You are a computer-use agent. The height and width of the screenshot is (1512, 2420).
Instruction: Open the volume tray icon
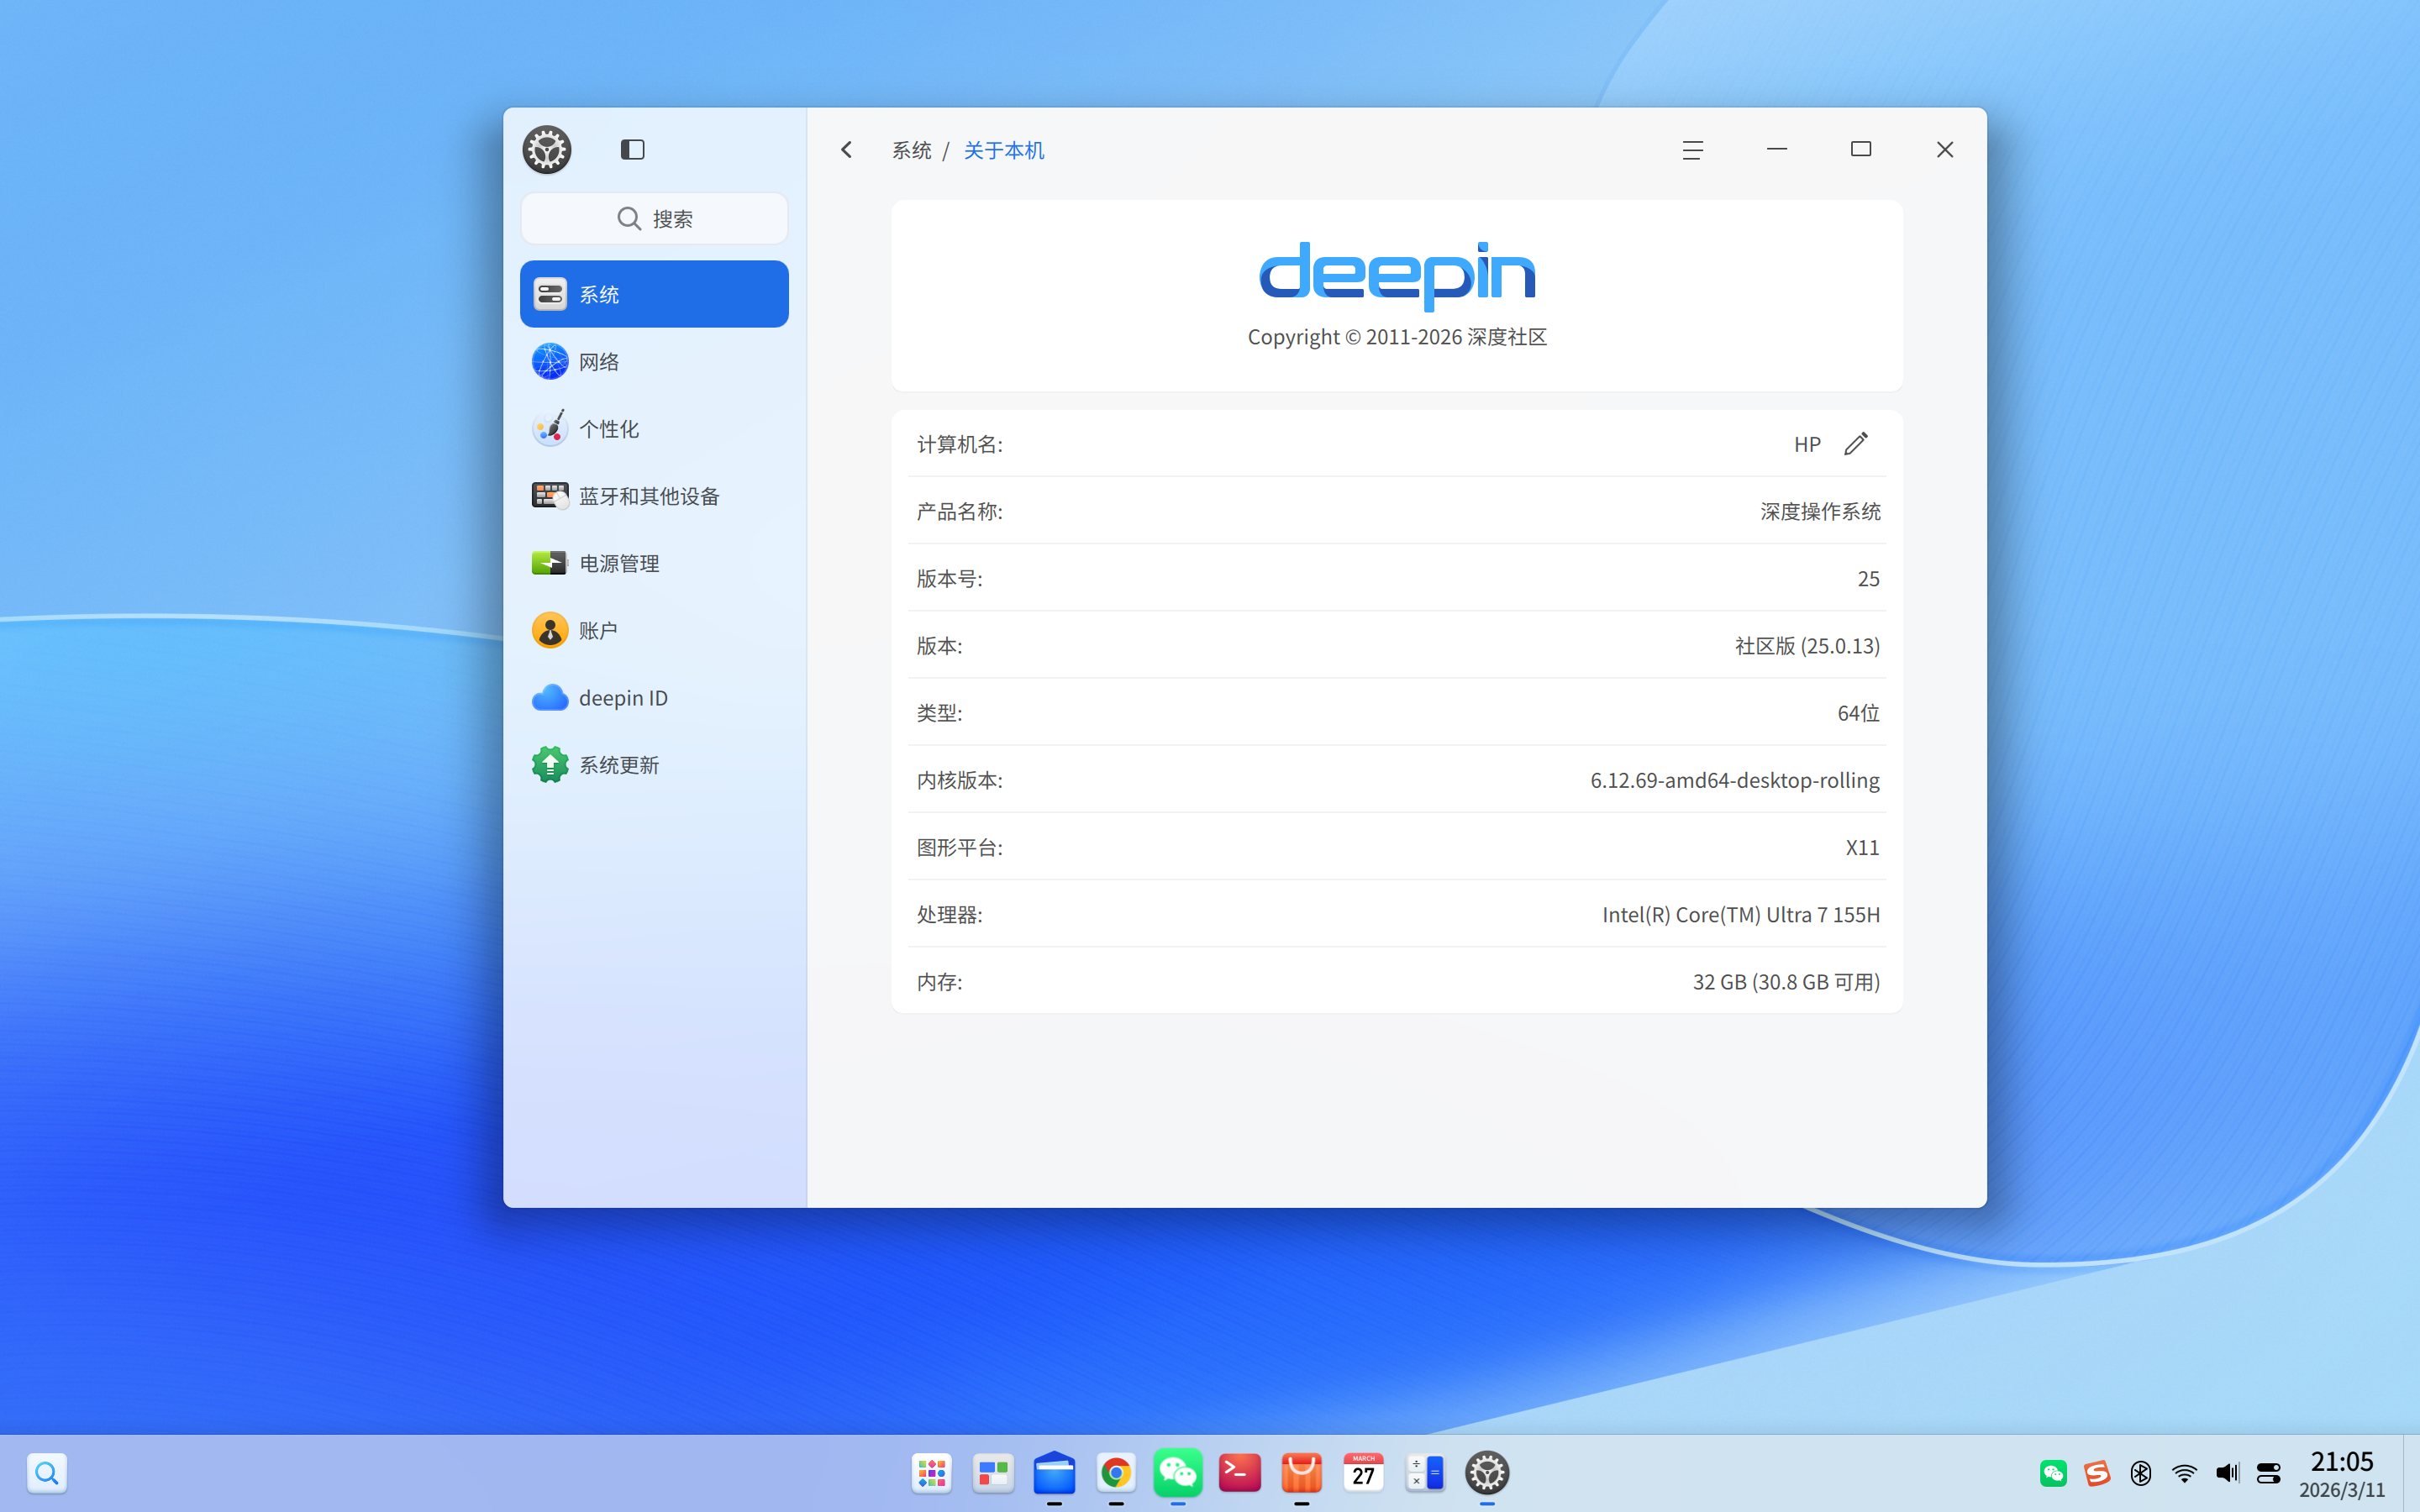tap(2227, 1472)
